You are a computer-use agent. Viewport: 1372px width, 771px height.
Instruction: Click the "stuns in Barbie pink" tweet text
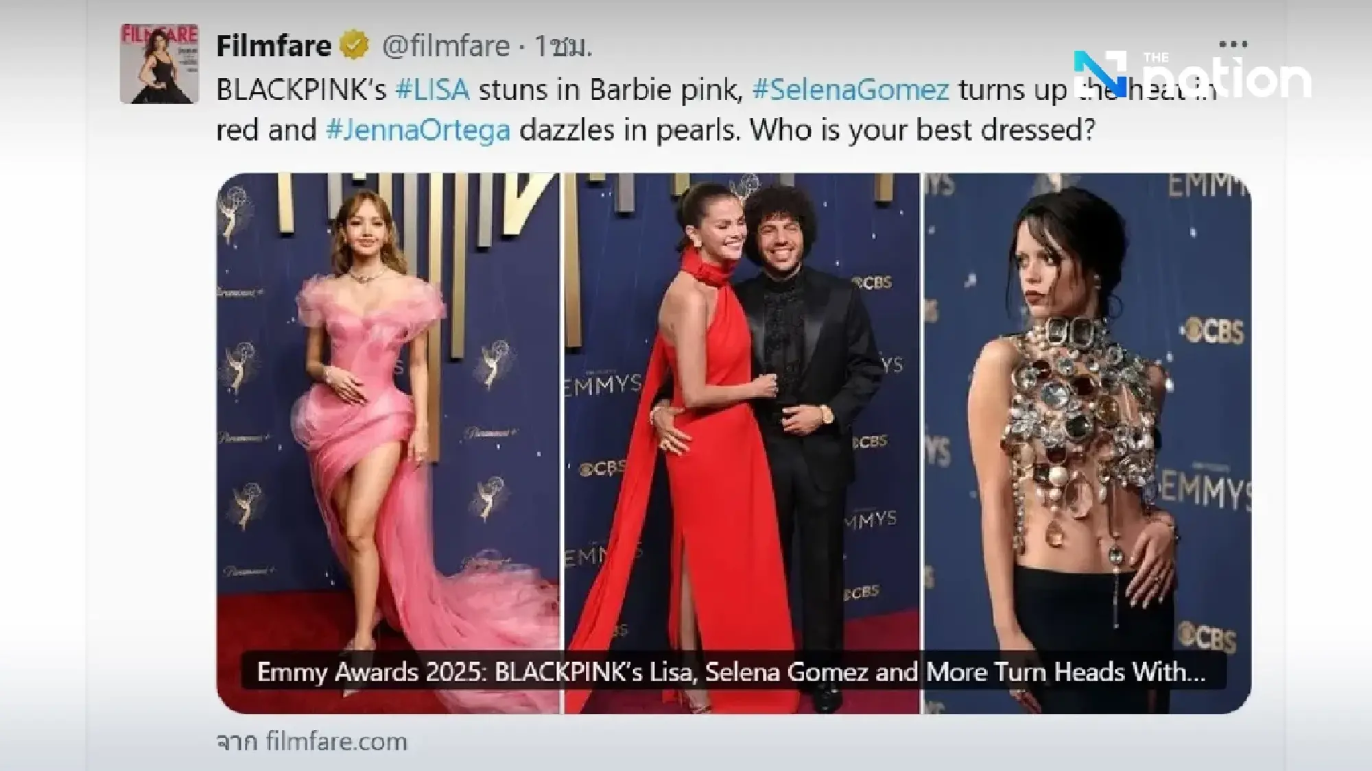pos(611,89)
